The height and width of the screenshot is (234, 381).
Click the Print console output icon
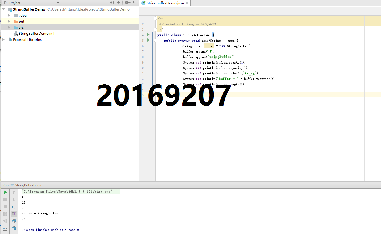[14, 221]
